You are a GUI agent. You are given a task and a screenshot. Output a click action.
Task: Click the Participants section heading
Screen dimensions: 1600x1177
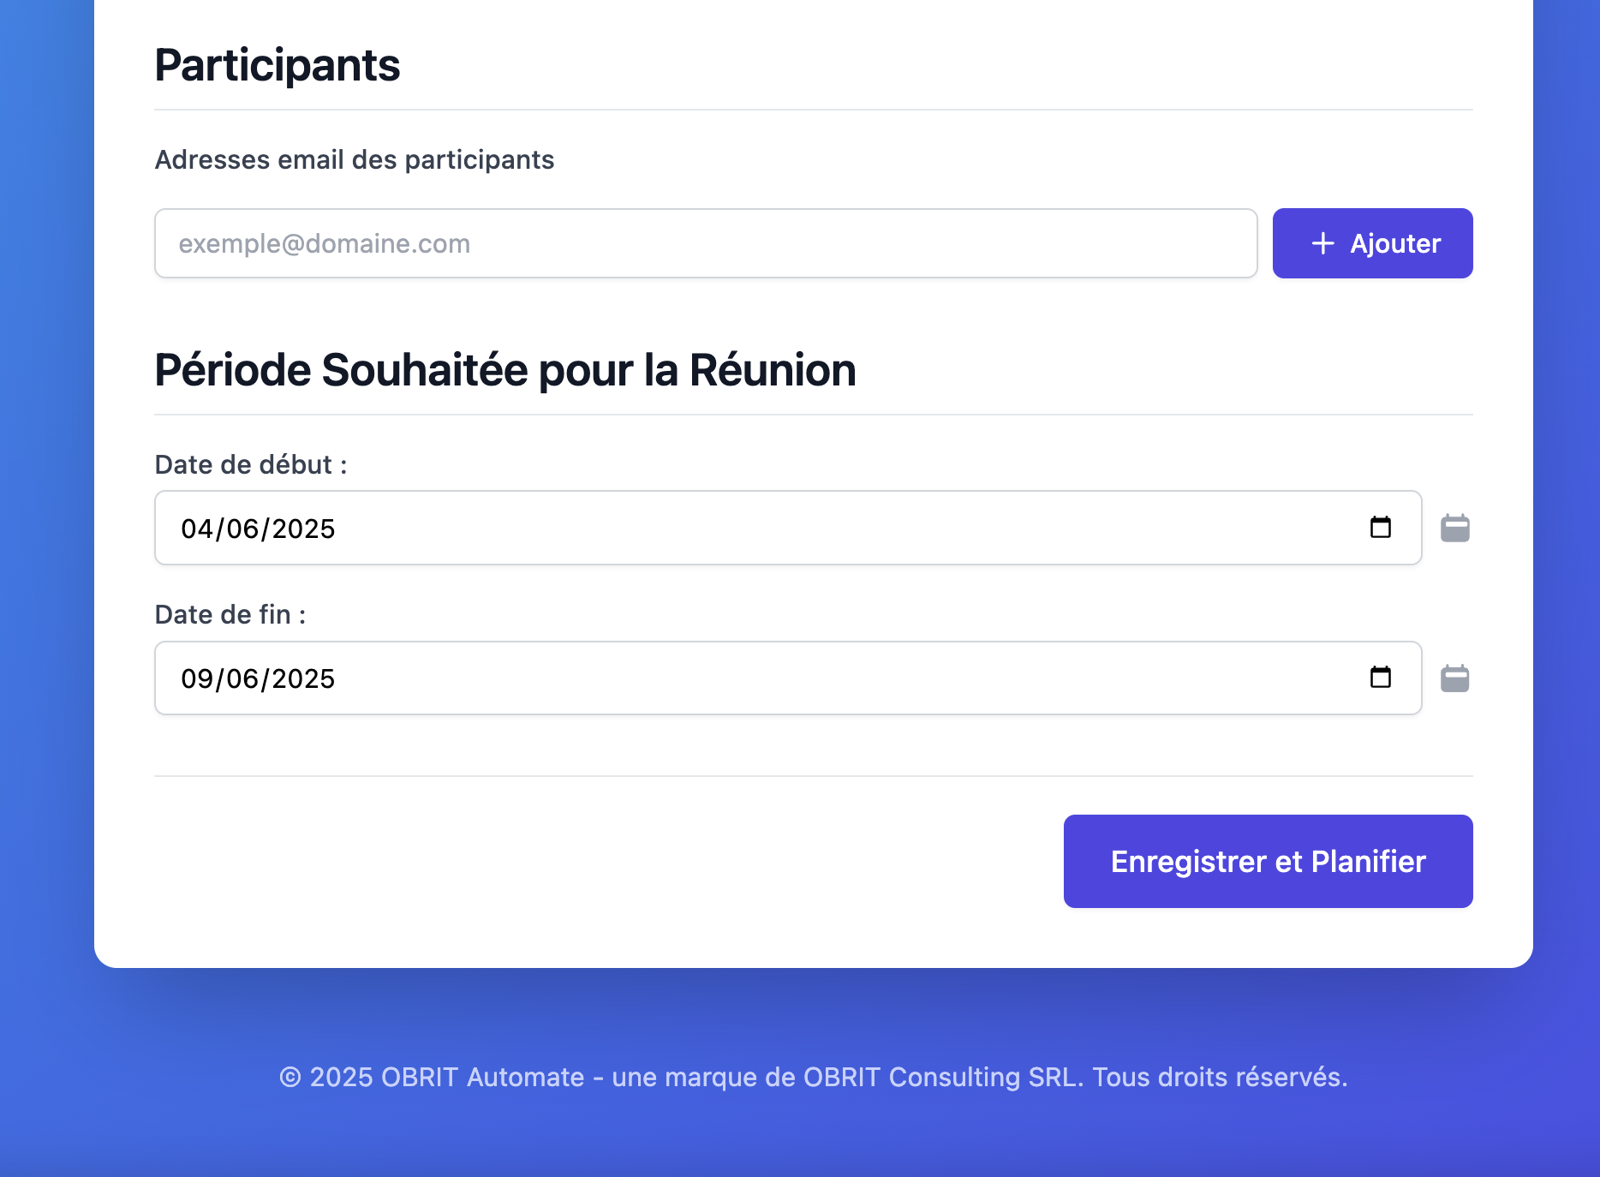278,65
